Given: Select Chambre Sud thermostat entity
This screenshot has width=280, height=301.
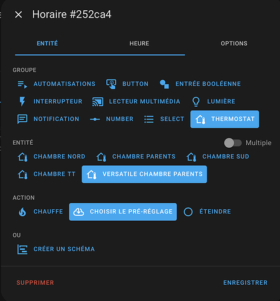Looking at the screenshot, I should click(x=218, y=157).
